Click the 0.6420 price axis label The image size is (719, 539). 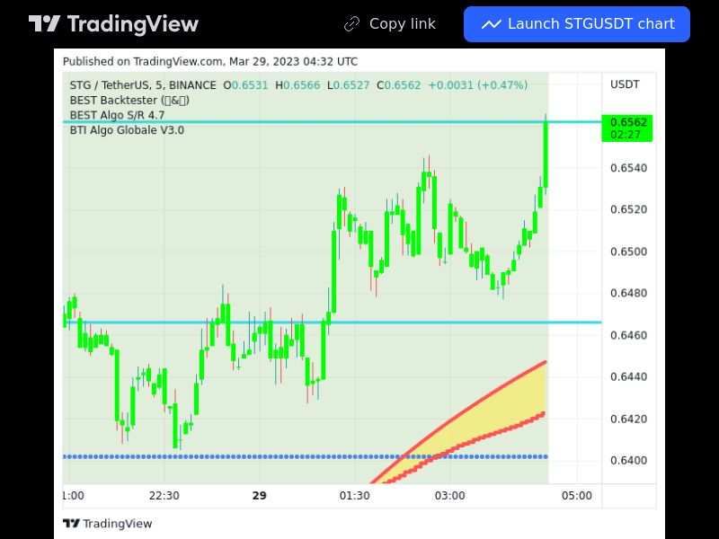pos(628,419)
